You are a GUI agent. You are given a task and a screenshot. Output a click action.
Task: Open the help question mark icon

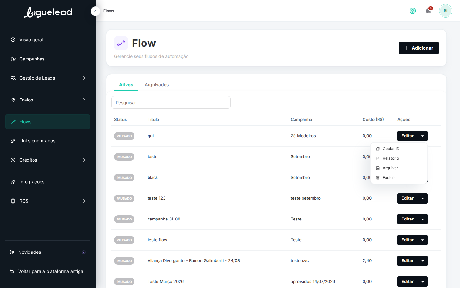[x=413, y=11]
